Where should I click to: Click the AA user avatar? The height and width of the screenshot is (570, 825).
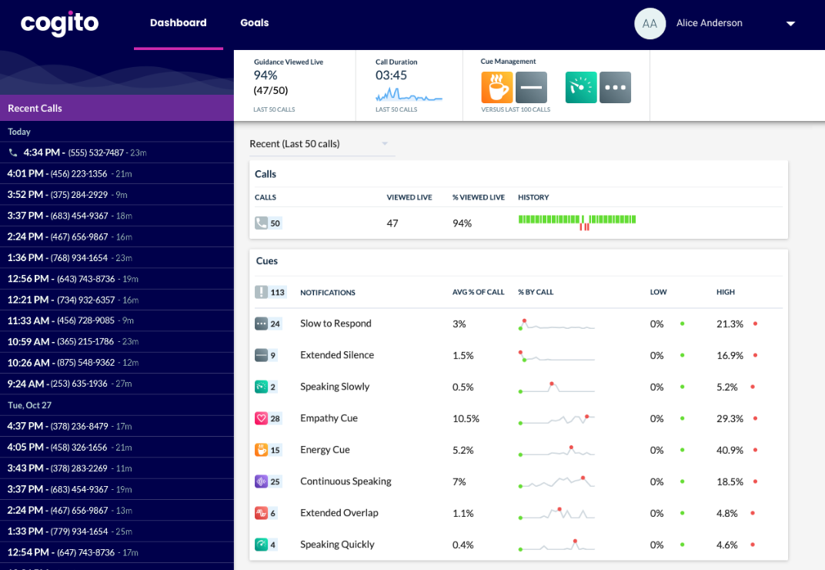click(x=650, y=24)
